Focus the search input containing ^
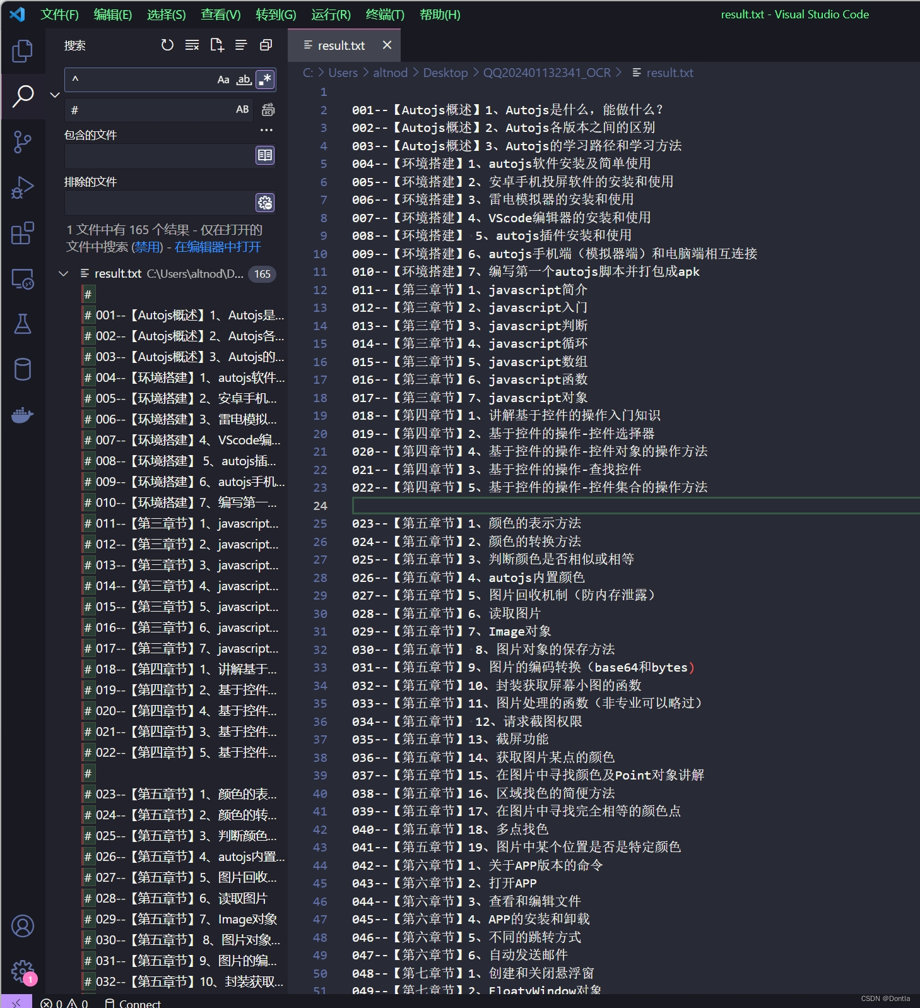The height and width of the screenshot is (1008, 920). tap(140, 80)
